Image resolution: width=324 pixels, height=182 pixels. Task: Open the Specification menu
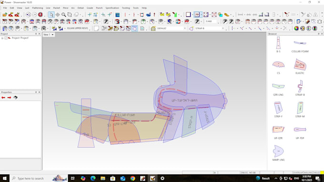[x=112, y=8]
